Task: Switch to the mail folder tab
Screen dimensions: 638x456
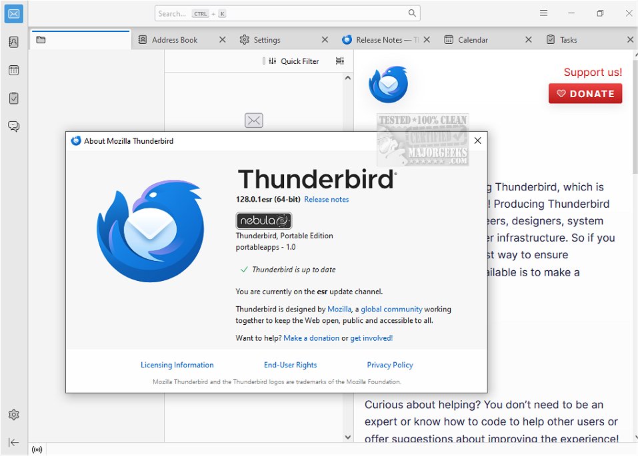Action: (x=81, y=40)
